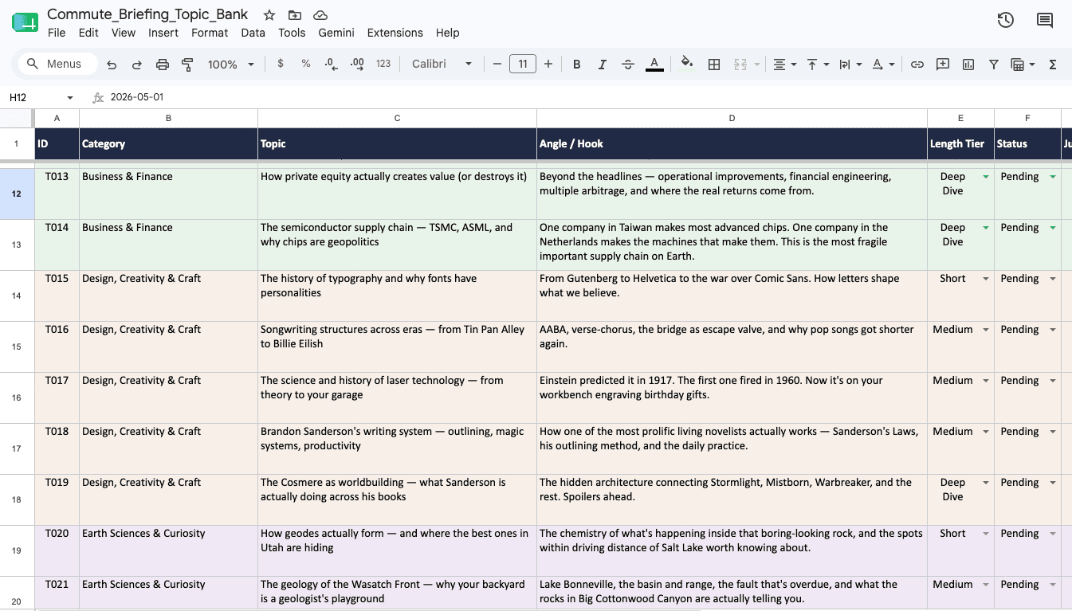Increase decimal places icon
Viewport: 1072px width, 611px height.
click(x=357, y=64)
